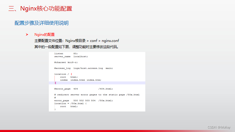The width and height of the screenshot is (235, 132).
Task: Click the '#access_log logs/host.access.log main;' line
Action: click(84, 68)
